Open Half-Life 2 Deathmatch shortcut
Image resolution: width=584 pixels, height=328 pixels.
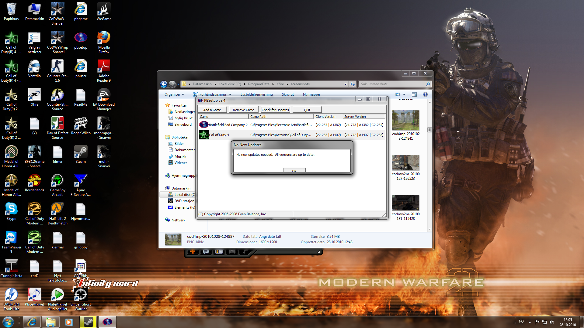pos(57,214)
